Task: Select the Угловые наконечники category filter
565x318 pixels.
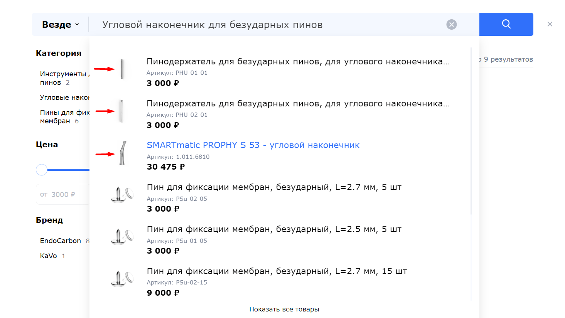Action: click(64, 98)
